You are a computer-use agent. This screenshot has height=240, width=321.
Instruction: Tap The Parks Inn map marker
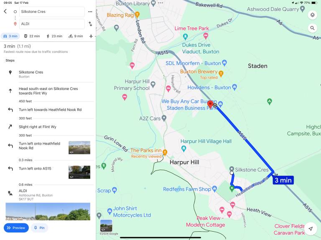165,151
